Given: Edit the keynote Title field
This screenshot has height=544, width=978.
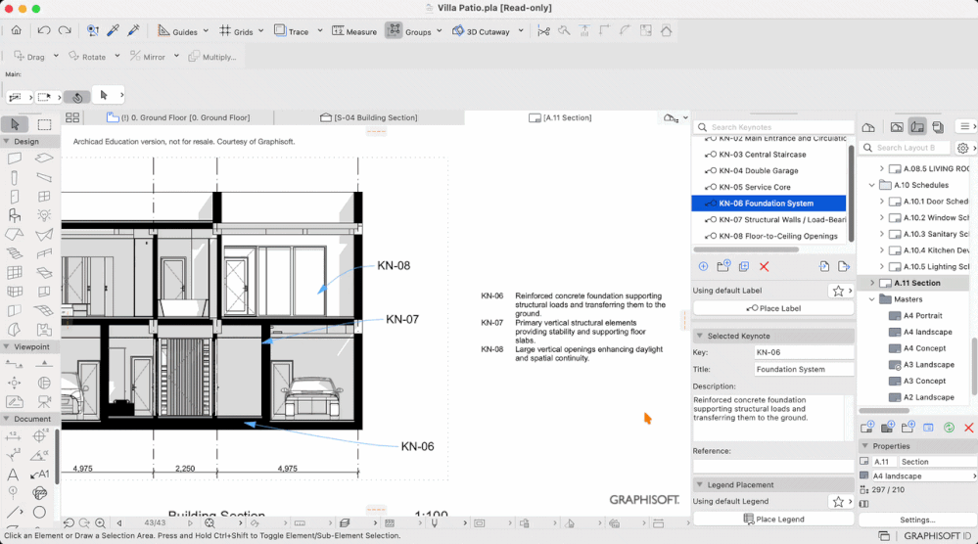Looking at the screenshot, I should coord(804,369).
